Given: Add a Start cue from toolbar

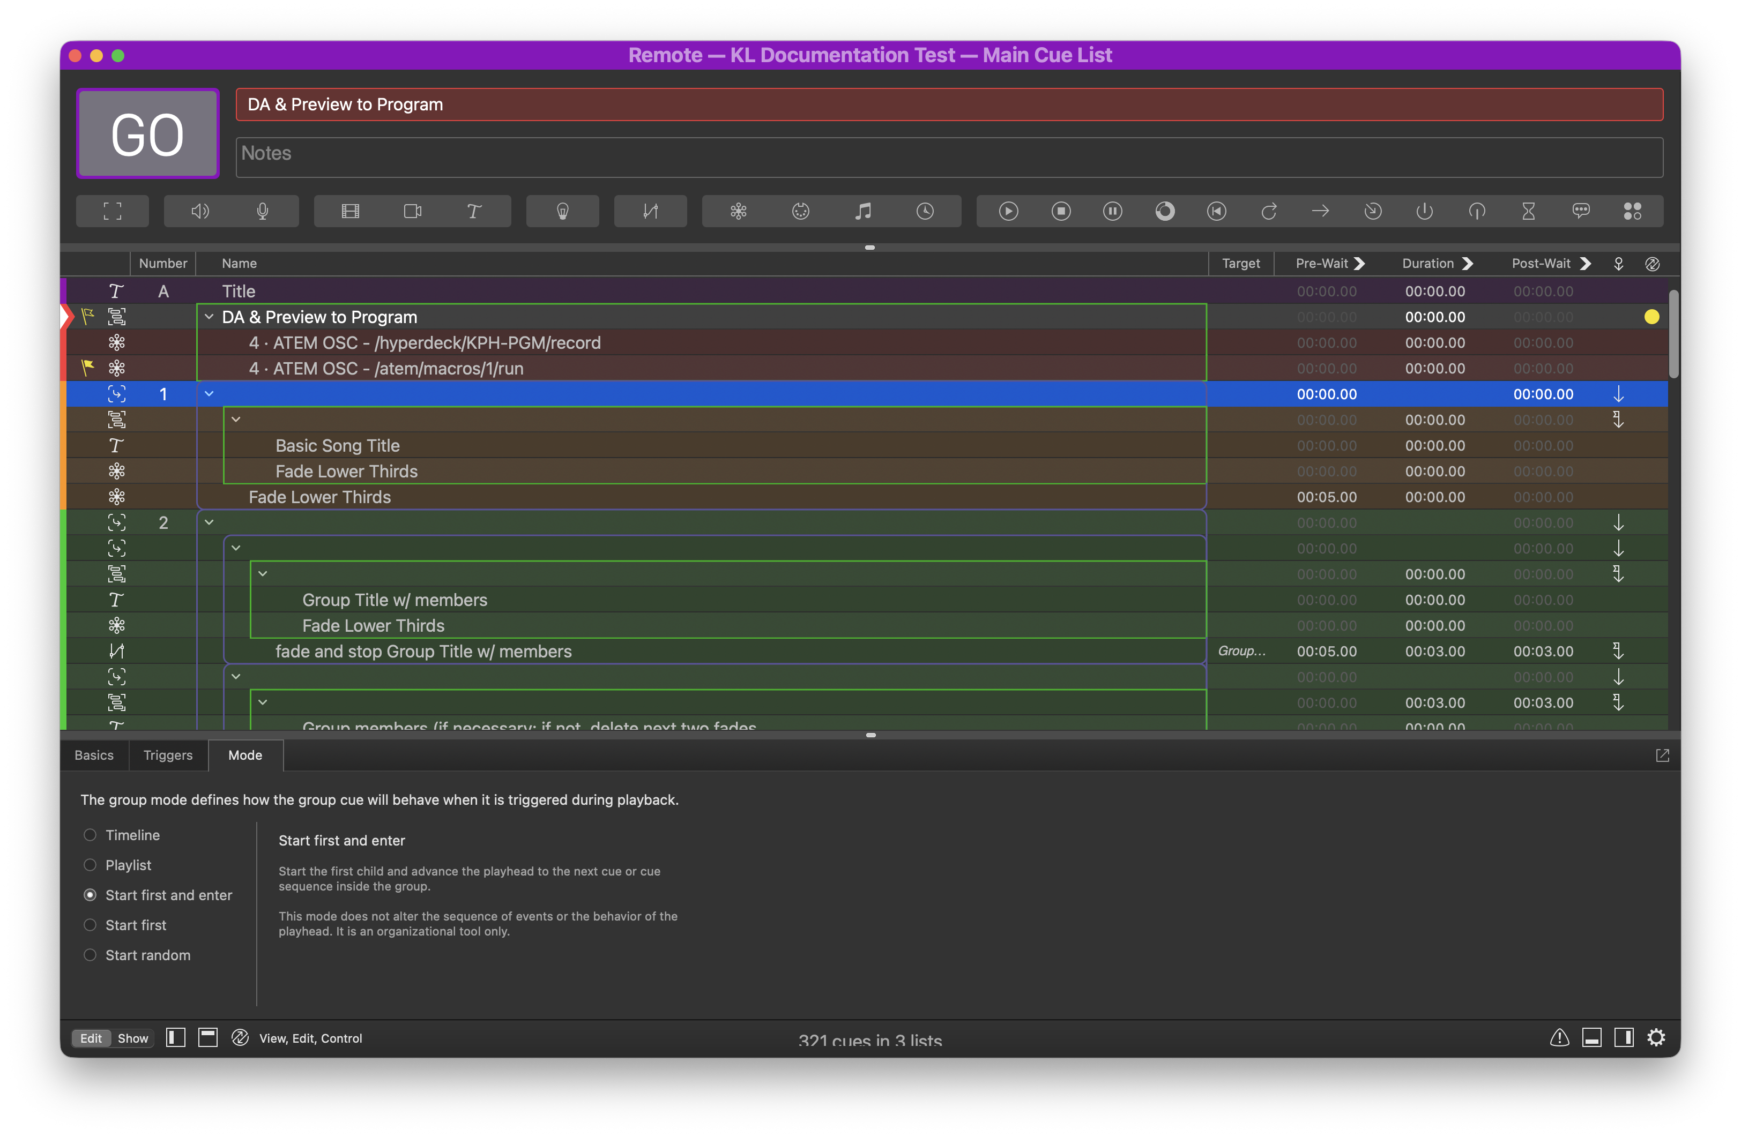Looking at the screenshot, I should pyautogui.click(x=1009, y=211).
